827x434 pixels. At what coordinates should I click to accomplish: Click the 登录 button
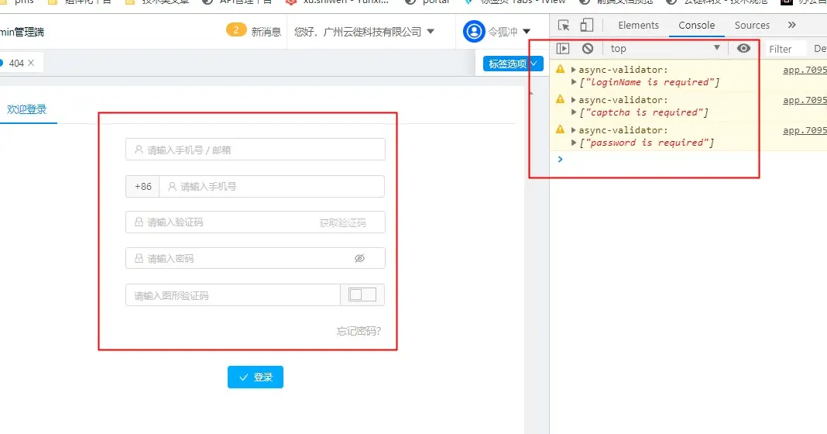pyautogui.click(x=256, y=377)
